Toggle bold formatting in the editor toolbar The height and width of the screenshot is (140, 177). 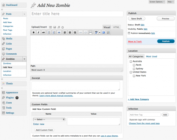click(x=34, y=33)
